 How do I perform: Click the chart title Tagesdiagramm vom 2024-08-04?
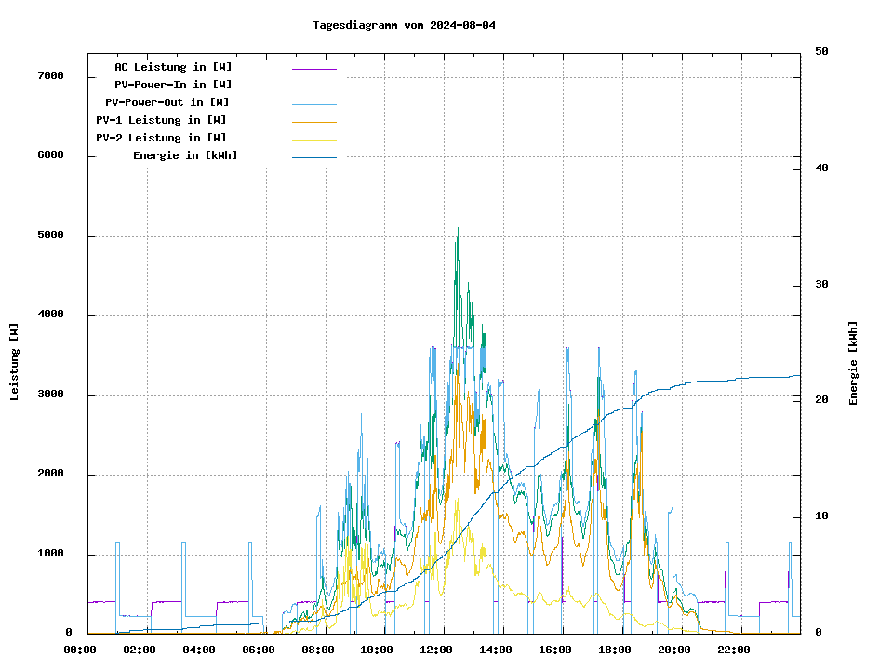(x=405, y=25)
